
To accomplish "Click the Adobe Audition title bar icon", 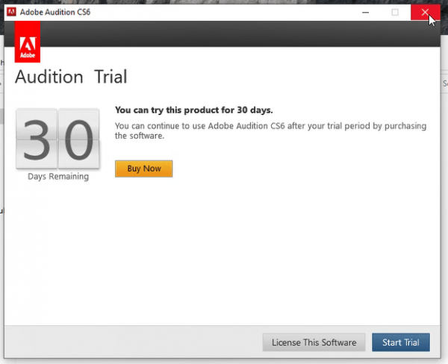I will click(x=11, y=13).
